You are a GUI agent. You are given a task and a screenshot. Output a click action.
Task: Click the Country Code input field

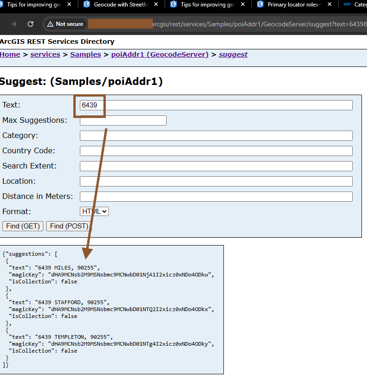click(216, 150)
